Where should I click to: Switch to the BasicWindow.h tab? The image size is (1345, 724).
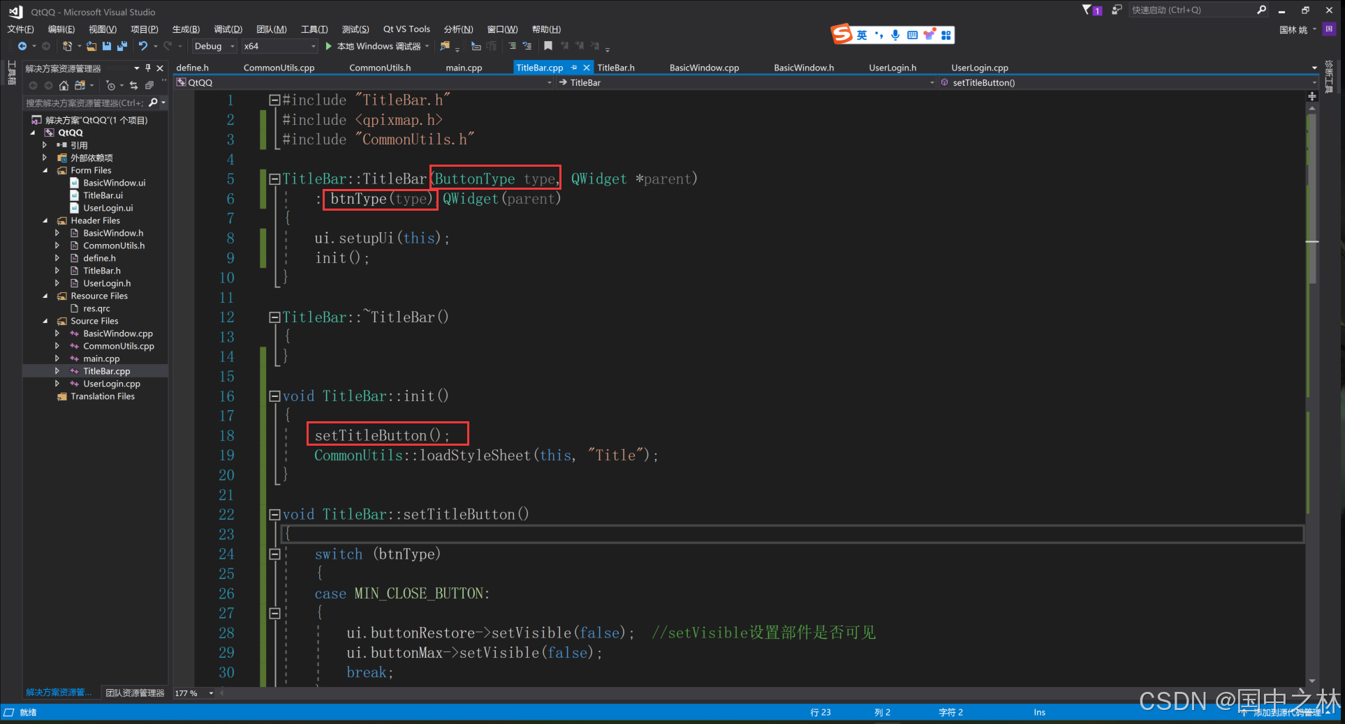pyautogui.click(x=804, y=68)
